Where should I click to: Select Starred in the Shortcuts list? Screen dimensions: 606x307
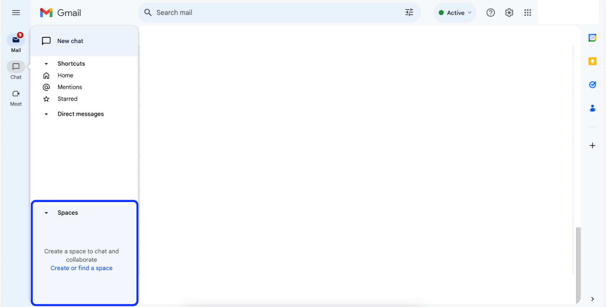[67, 99]
